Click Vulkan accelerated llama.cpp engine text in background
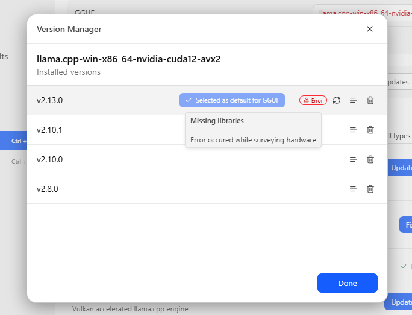The height and width of the screenshot is (315, 412). [130, 309]
